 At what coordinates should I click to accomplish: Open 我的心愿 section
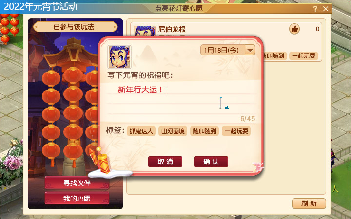pos(77,198)
